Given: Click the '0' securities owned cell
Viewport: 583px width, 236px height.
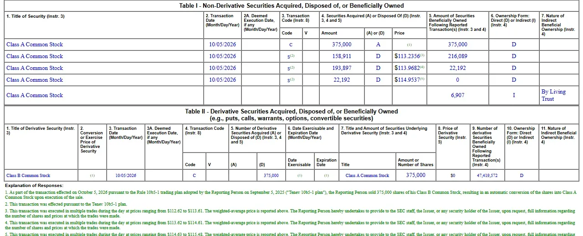Looking at the screenshot, I should coord(458,80).
